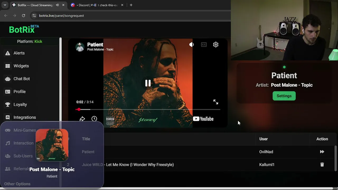Close the BotRix browser tab
The width and height of the screenshot is (338, 190).
tap(63, 5)
